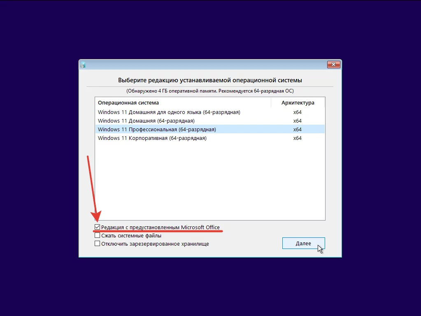Continue with the Далее button
The width and height of the screenshot is (421, 316).
(303, 243)
